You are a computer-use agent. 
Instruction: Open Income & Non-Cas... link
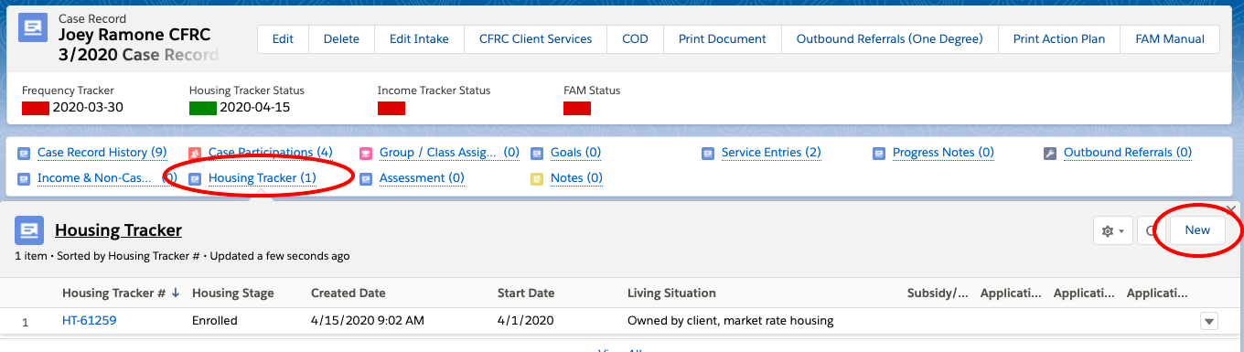tap(107, 177)
